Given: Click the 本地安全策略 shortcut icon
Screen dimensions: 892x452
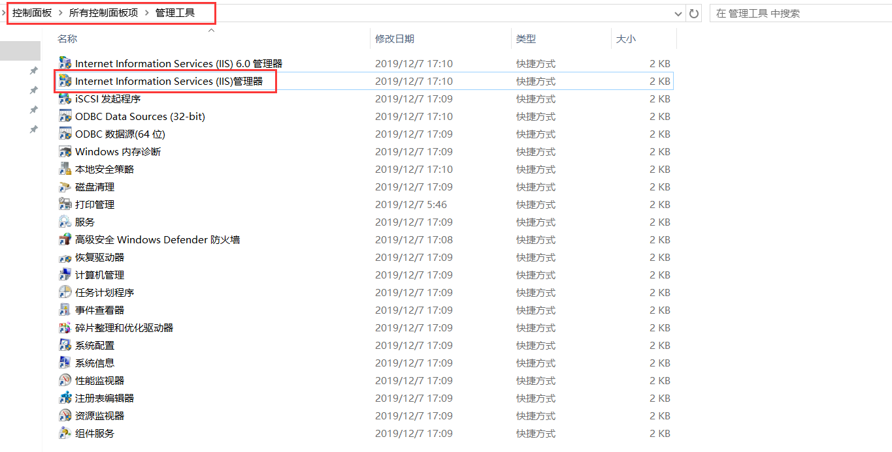Looking at the screenshot, I should (x=65, y=169).
